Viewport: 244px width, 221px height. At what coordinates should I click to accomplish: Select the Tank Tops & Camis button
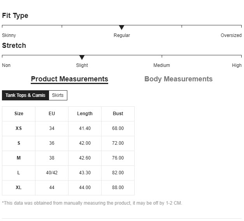[x=25, y=95]
